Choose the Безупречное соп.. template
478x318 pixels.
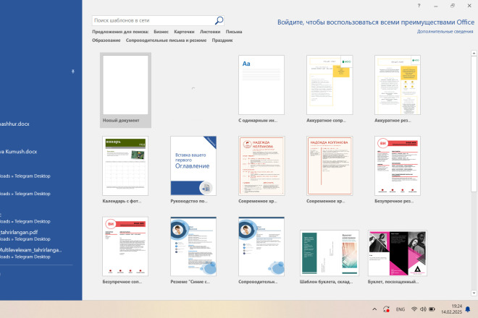tap(125, 250)
